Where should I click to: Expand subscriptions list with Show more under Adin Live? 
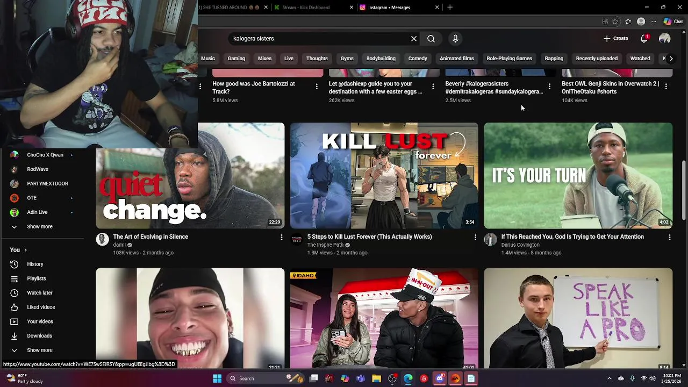(x=41, y=227)
